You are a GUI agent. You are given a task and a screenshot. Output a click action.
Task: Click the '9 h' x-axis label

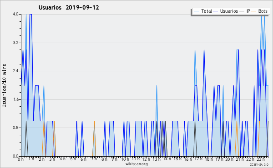pos(114,159)
